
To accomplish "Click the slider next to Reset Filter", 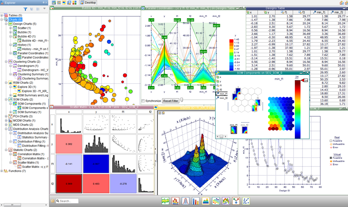I will 182,100.
